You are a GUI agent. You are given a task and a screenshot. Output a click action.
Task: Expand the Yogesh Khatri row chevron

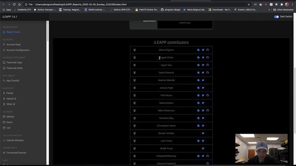pyautogui.click(x=135, y=58)
